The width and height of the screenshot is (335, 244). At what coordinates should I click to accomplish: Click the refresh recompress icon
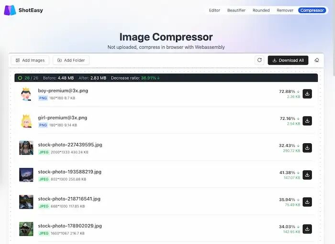(259, 60)
